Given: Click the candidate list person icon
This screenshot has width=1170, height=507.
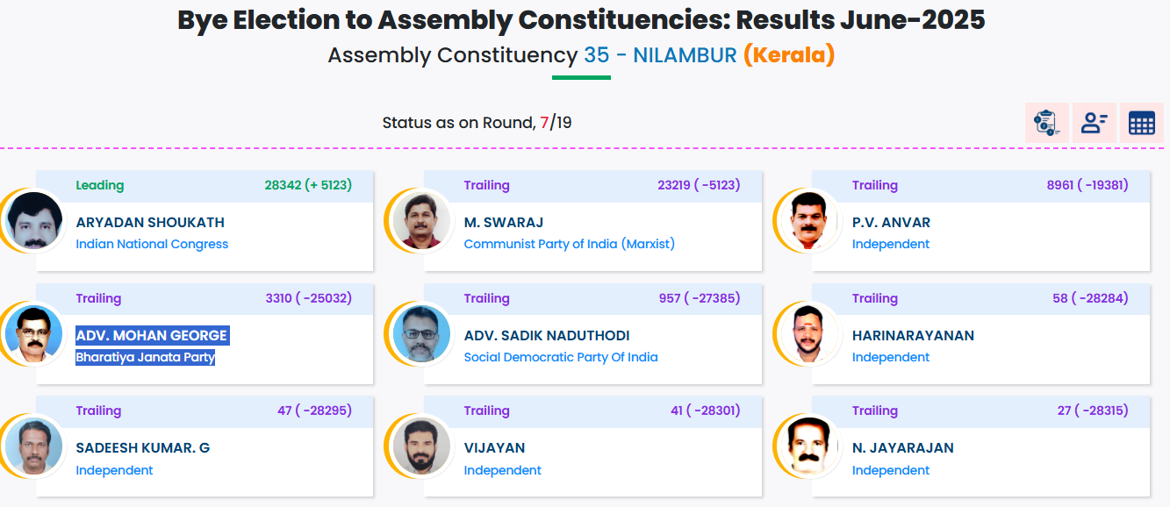Looking at the screenshot, I should tap(1094, 123).
